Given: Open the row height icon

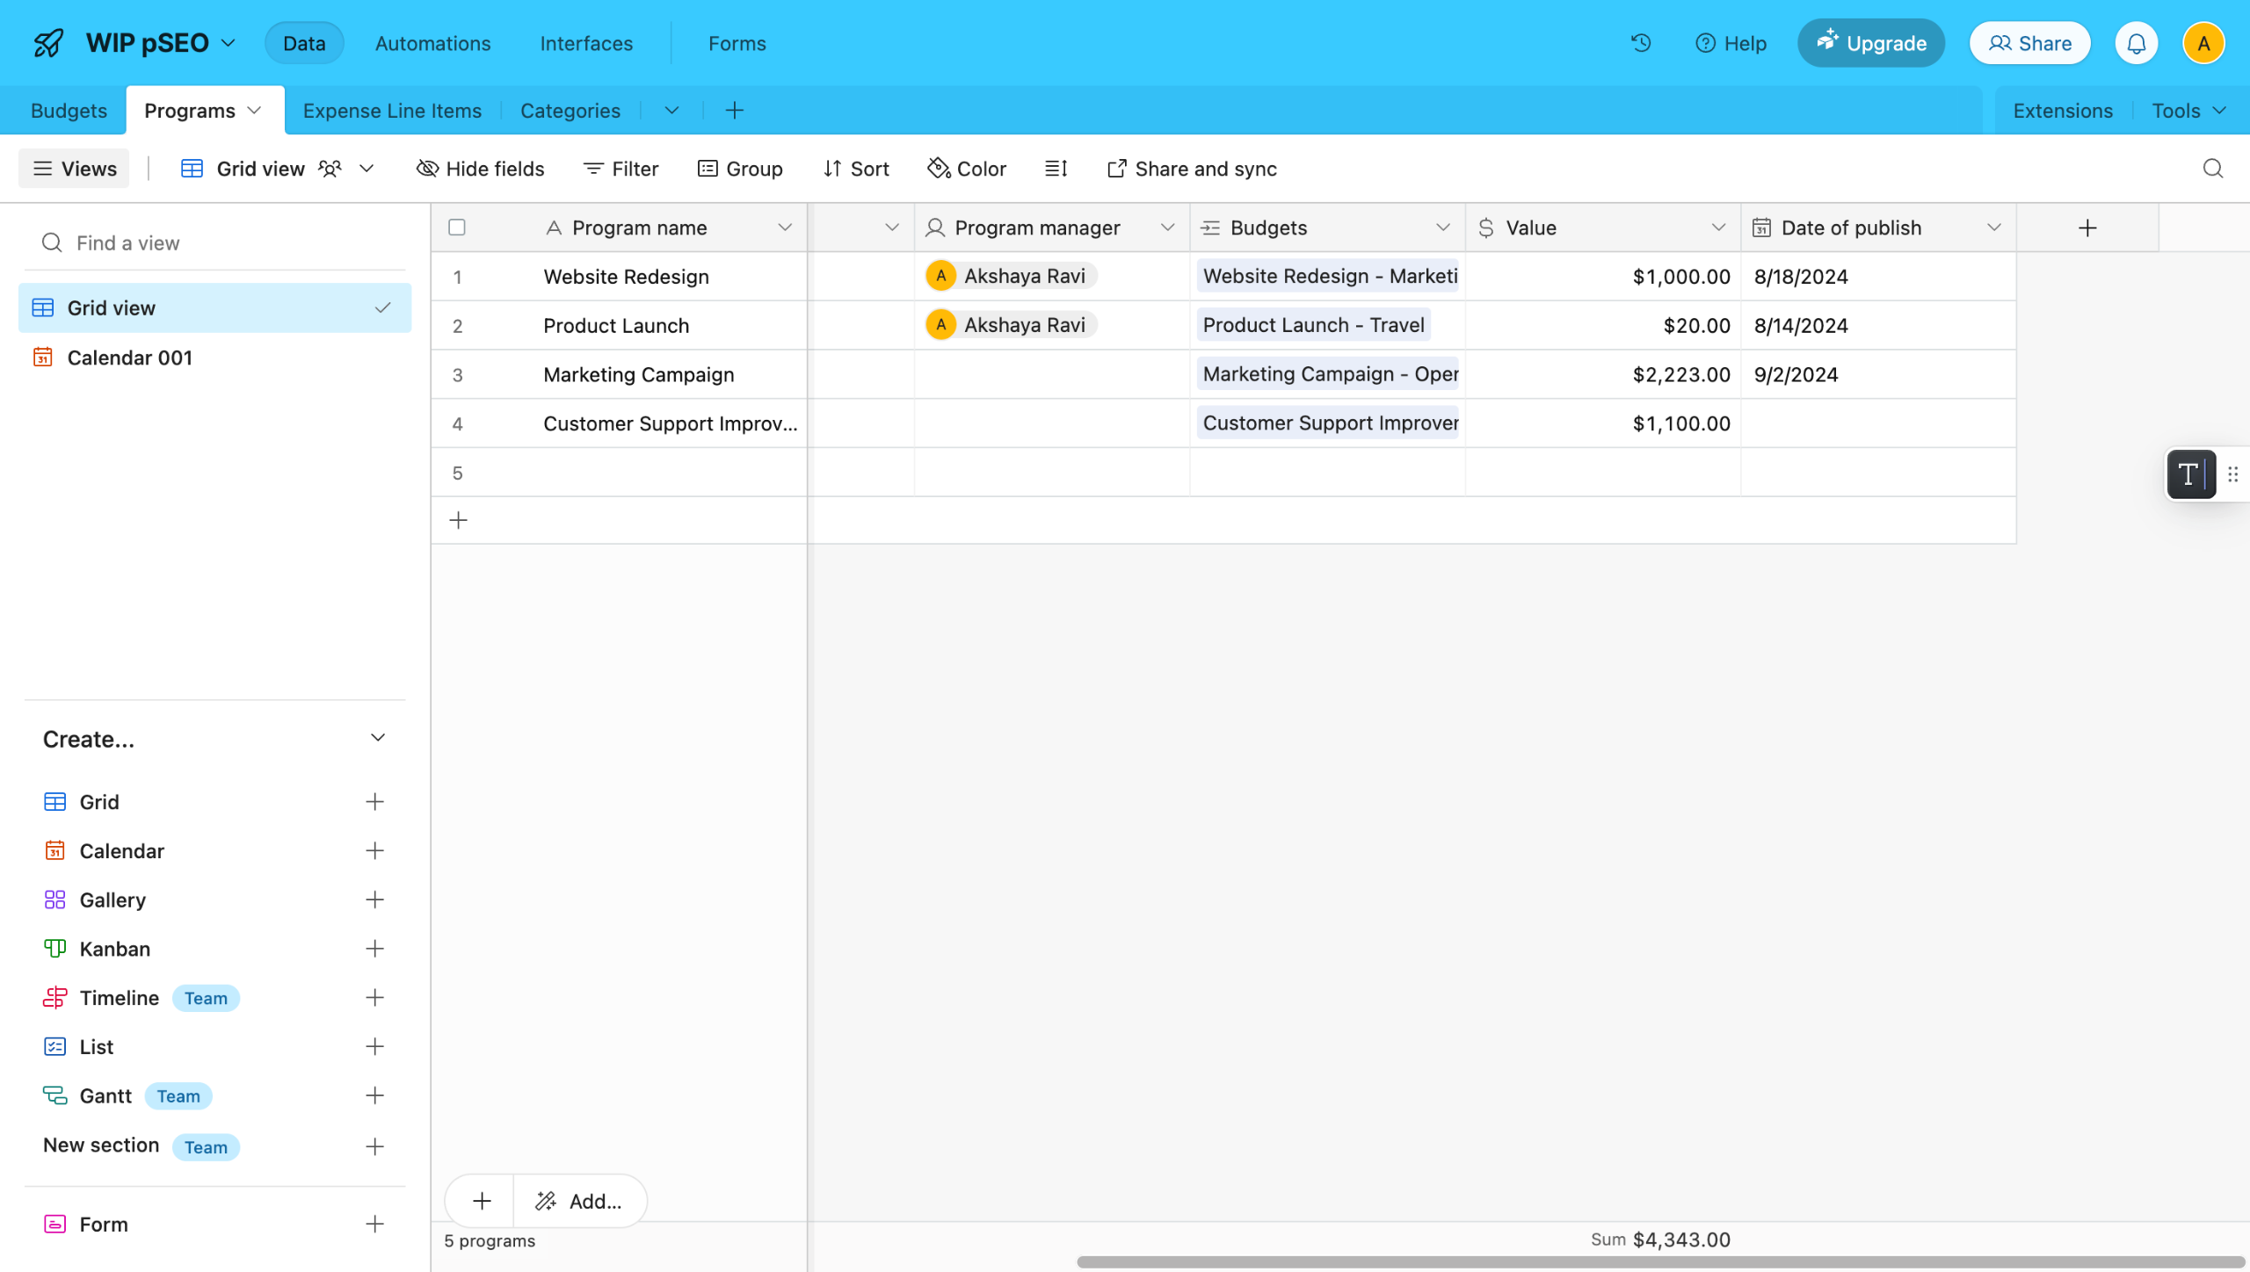Looking at the screenshot, I should click(1056, 169).
